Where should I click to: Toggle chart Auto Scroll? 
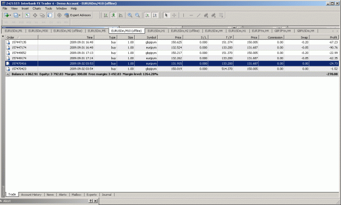147,15
